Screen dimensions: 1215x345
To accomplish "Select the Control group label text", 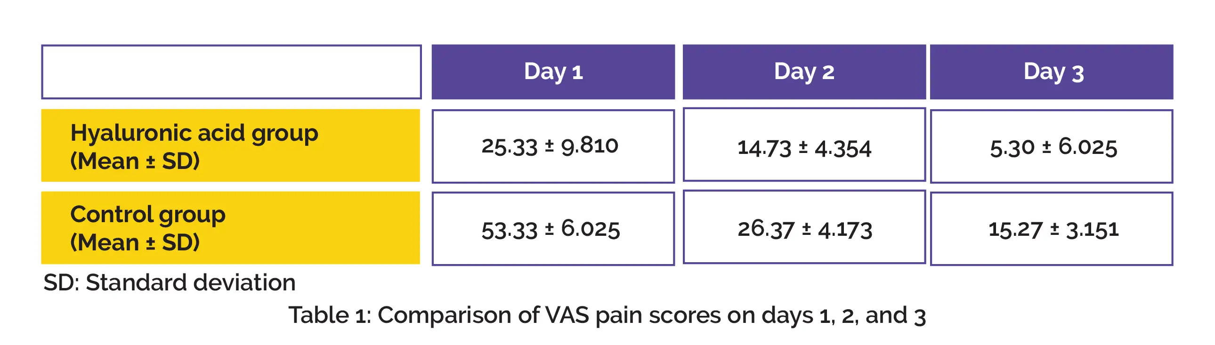I will click(x=147, y=215).
